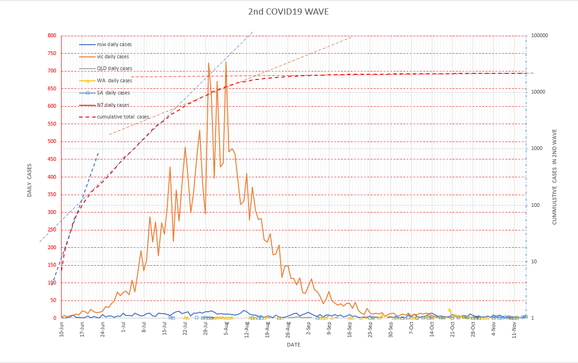Click the 450 label on the left axis

point(51,159)
